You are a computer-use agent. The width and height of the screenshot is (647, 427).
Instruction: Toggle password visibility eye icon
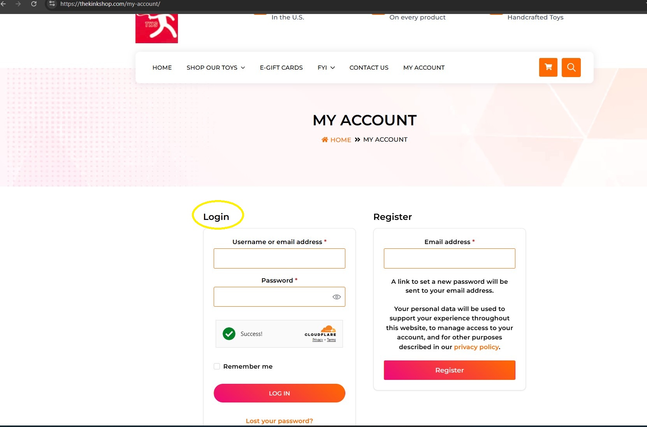(x=337, y=297)
